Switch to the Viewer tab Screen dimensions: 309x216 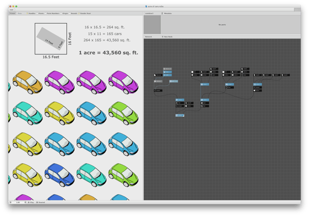12,13
